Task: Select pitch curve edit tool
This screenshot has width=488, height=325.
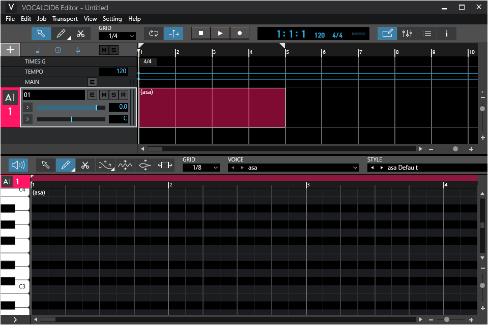Action: tap(105, 165)
